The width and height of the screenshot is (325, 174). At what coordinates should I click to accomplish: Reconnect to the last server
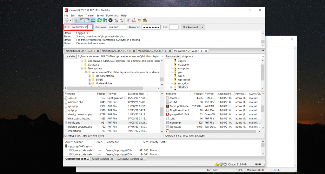click(x=122, y=20)
